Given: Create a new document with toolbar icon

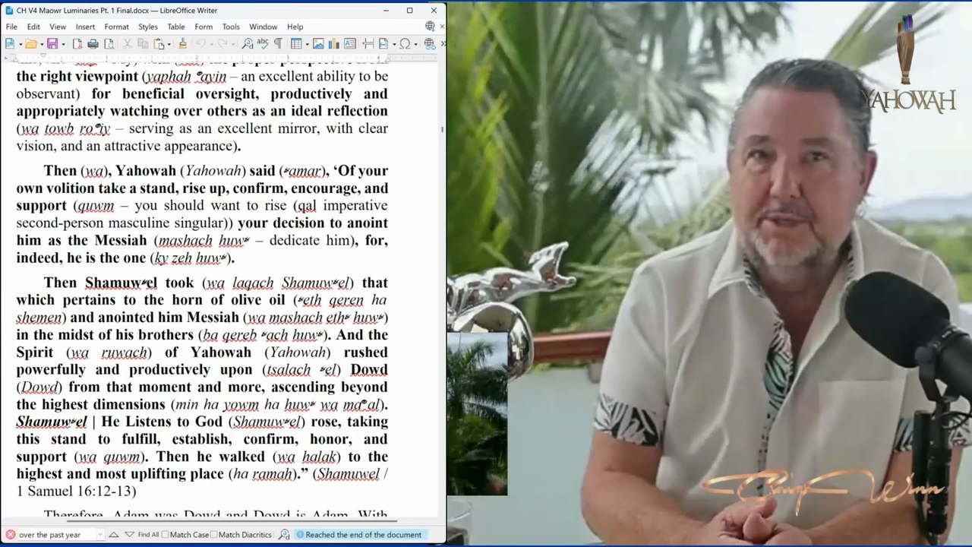Looking at the screenshot, I should click(x=9, y=44).
